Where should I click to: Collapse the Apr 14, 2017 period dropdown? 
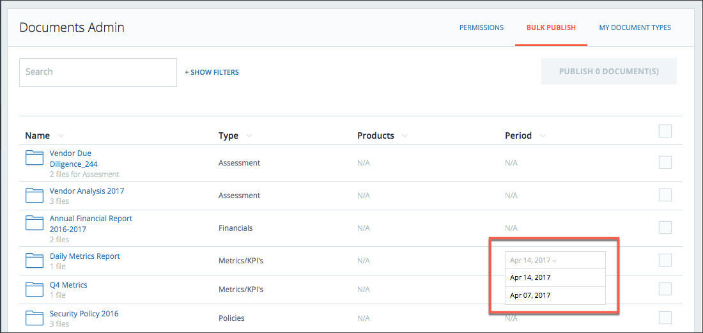click(x=555, y=260)
